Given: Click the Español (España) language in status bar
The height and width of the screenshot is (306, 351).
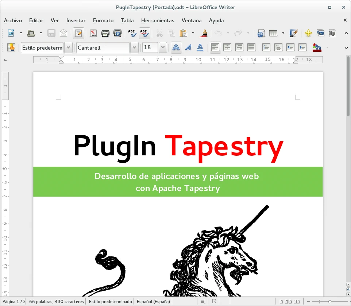Looking at the screenshot, I should [x=153, y=302].
